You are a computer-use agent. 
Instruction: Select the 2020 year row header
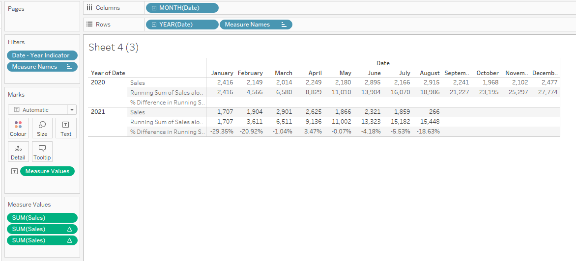98,82
